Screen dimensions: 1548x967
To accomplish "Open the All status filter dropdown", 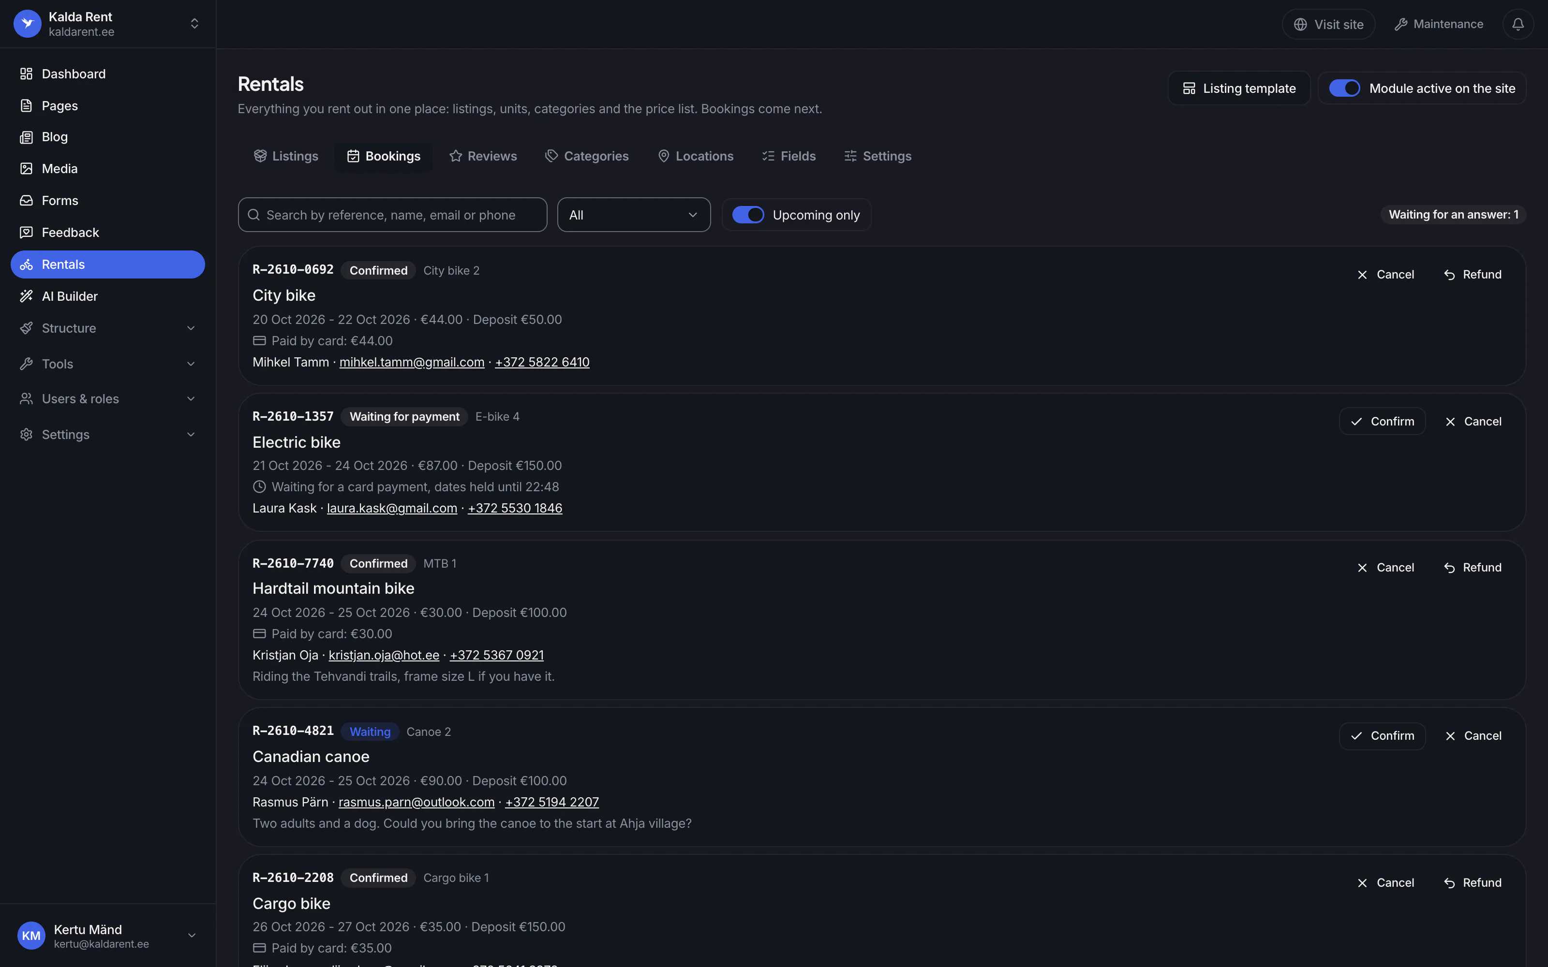I will (x=633, y=215).
